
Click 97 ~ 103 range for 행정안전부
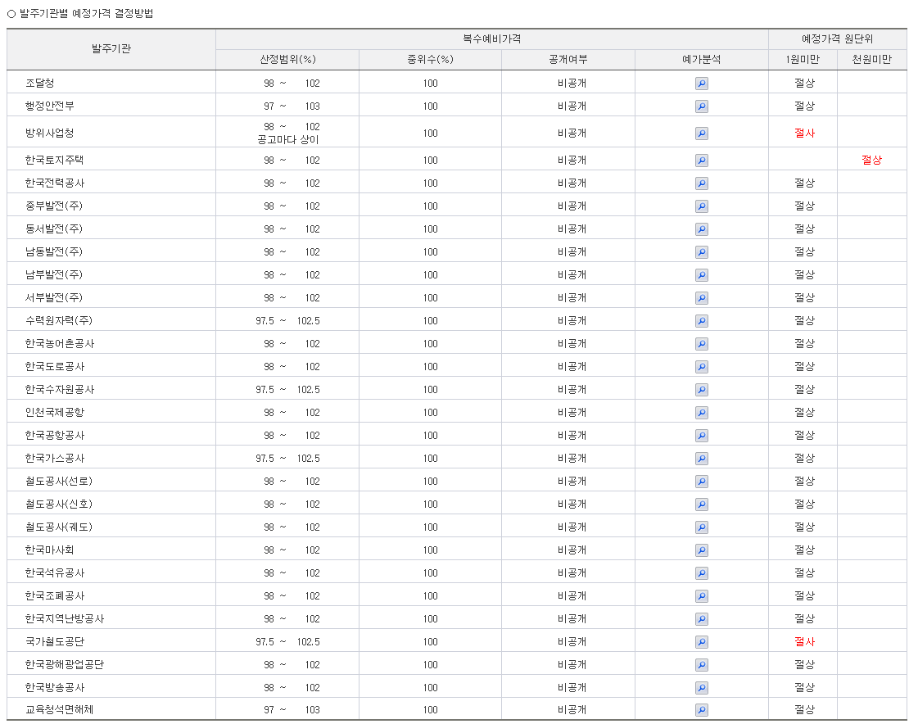[x=292, y=106]
